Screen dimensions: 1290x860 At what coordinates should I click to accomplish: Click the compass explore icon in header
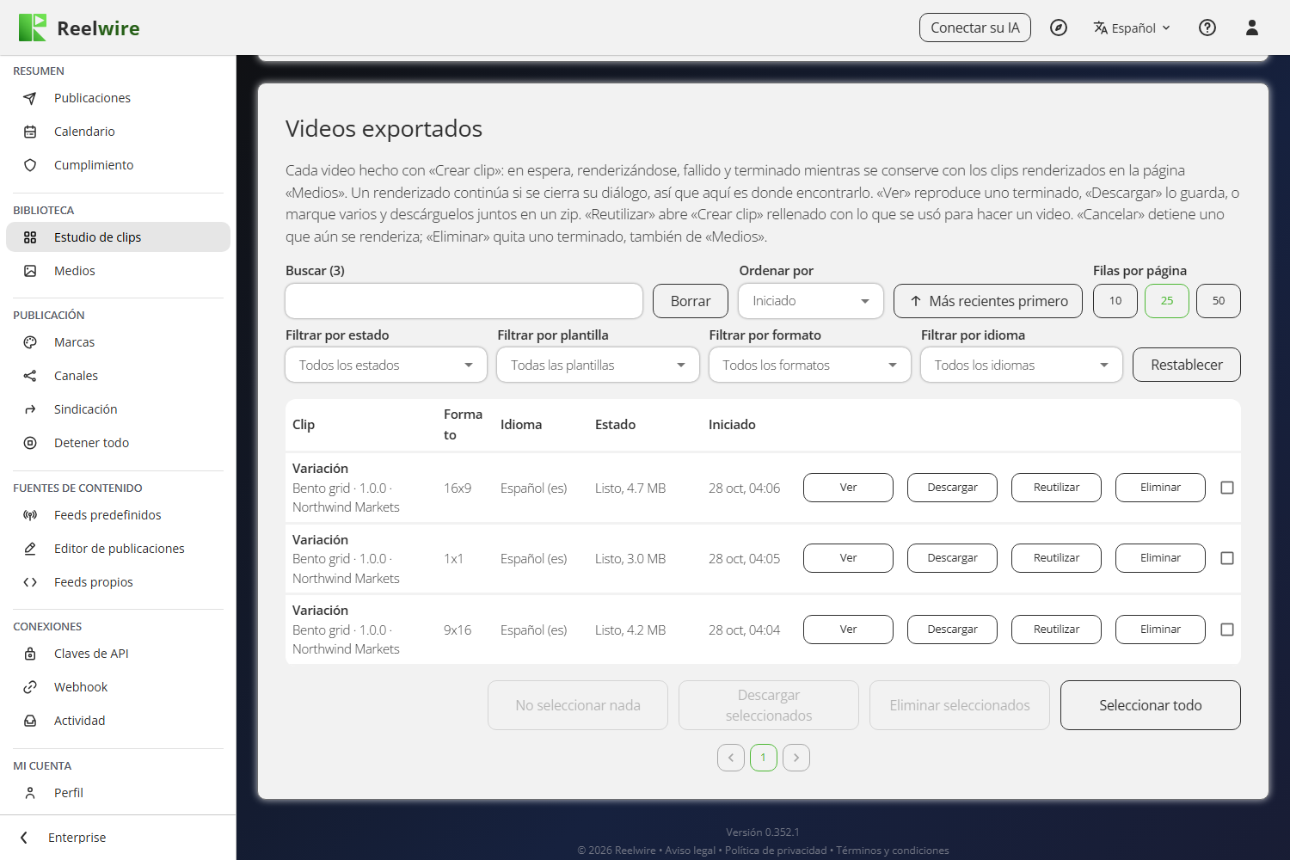(1059, 28)
